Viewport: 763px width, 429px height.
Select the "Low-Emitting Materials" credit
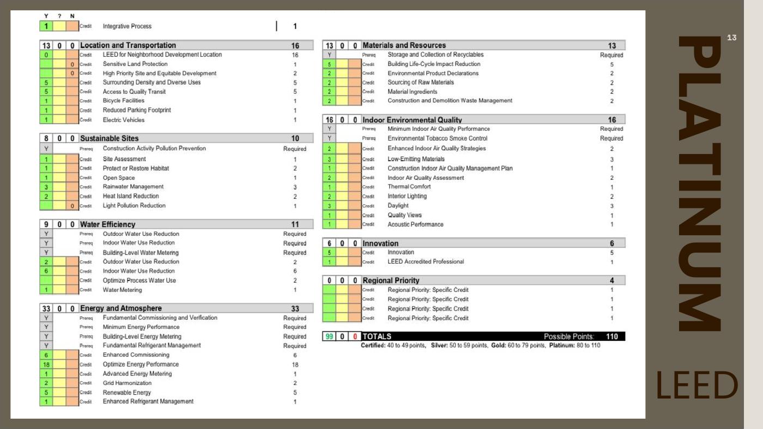[x=416, y=159]
